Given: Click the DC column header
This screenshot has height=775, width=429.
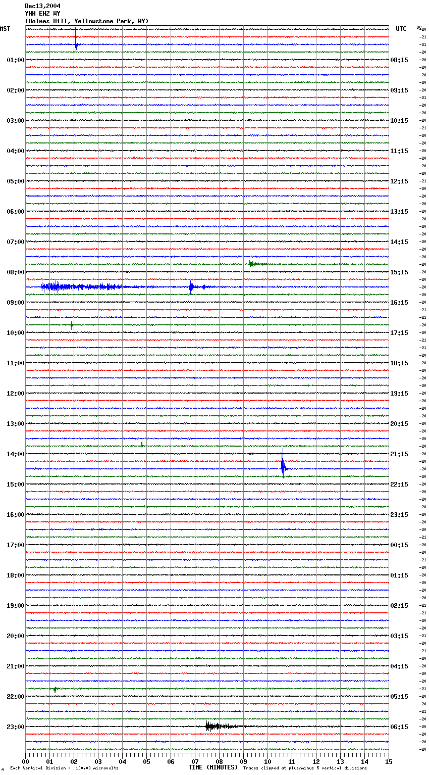Looking at the screenshot, I should (419, 27).
